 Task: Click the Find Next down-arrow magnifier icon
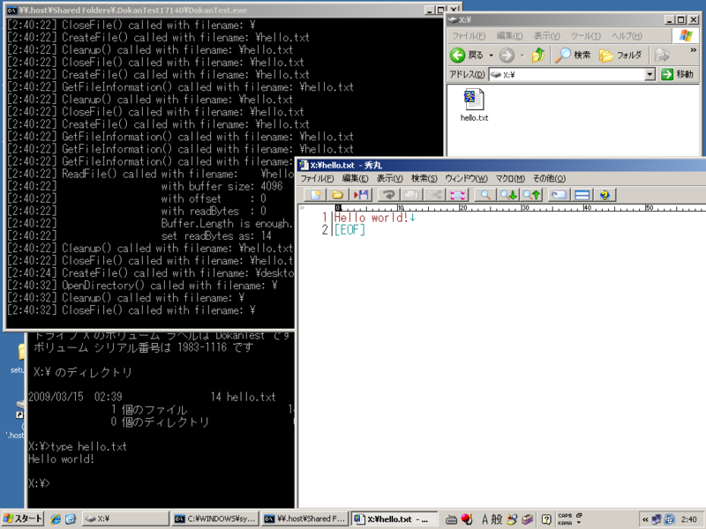tap(510, 195)
